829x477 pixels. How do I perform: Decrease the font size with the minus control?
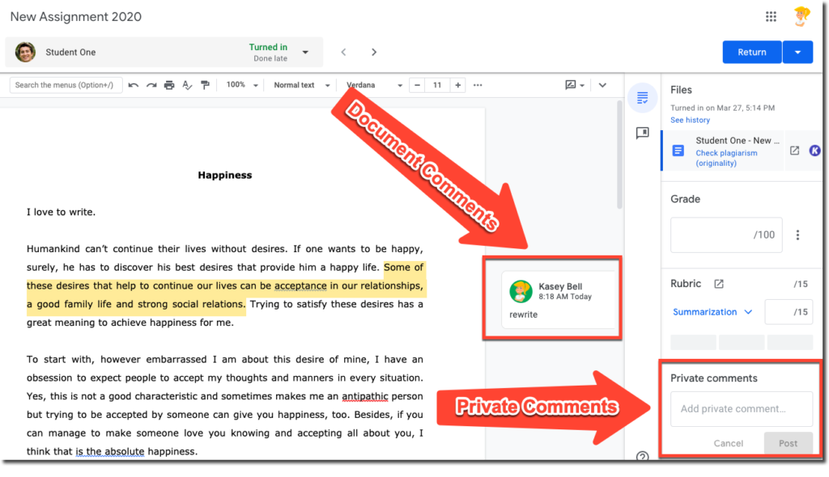click(x=418, y=84)
